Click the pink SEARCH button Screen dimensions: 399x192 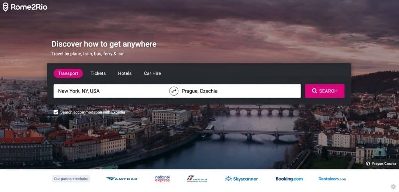click(325, 91)
